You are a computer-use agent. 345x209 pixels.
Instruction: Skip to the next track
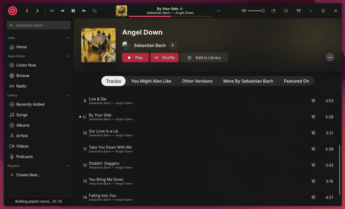[84, 10]
